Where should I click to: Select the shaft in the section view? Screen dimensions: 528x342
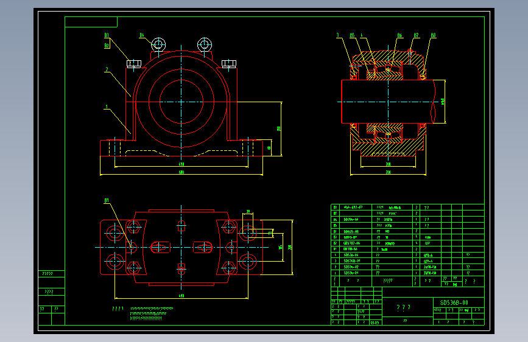[389, 102]
